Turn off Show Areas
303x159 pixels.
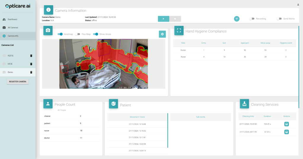(x=96, y=34)
